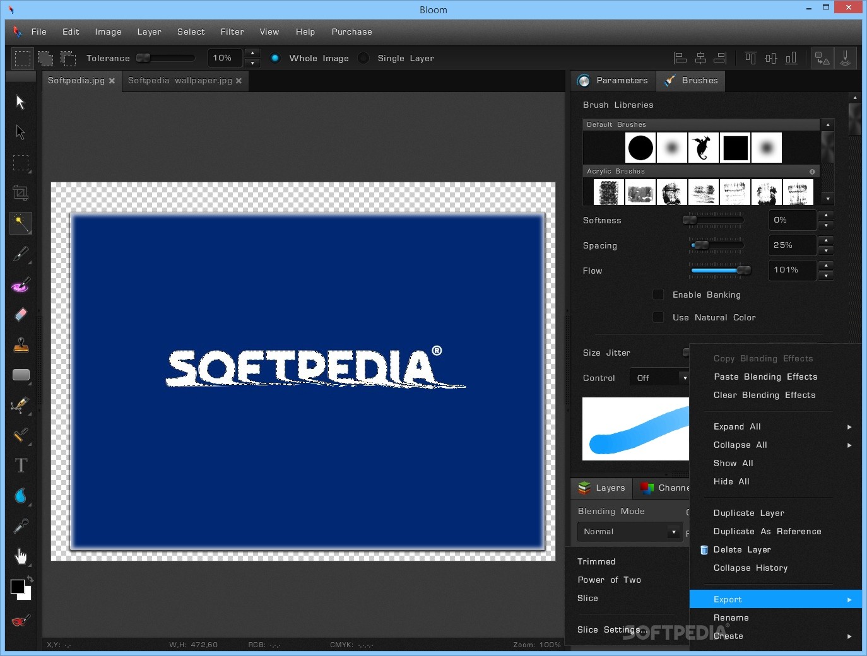
Task: Click new selection mode icon
Action: click(22, 59)
